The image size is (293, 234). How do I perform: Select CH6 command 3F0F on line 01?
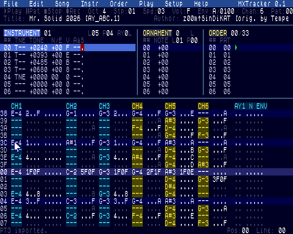(x=220, y=179)
